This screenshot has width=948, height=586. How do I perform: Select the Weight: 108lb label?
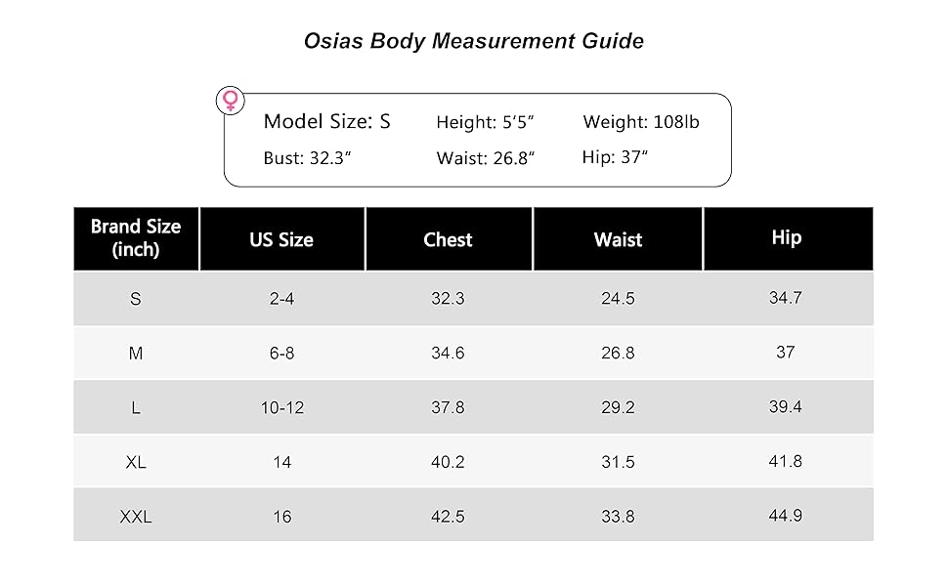coord(641,122)
